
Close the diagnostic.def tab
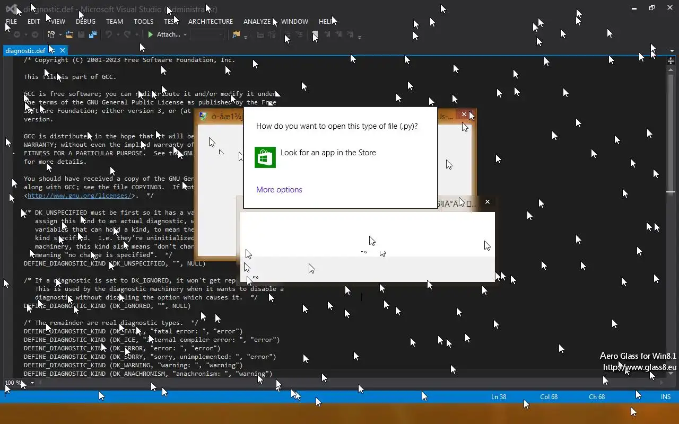tap(62, 50)
